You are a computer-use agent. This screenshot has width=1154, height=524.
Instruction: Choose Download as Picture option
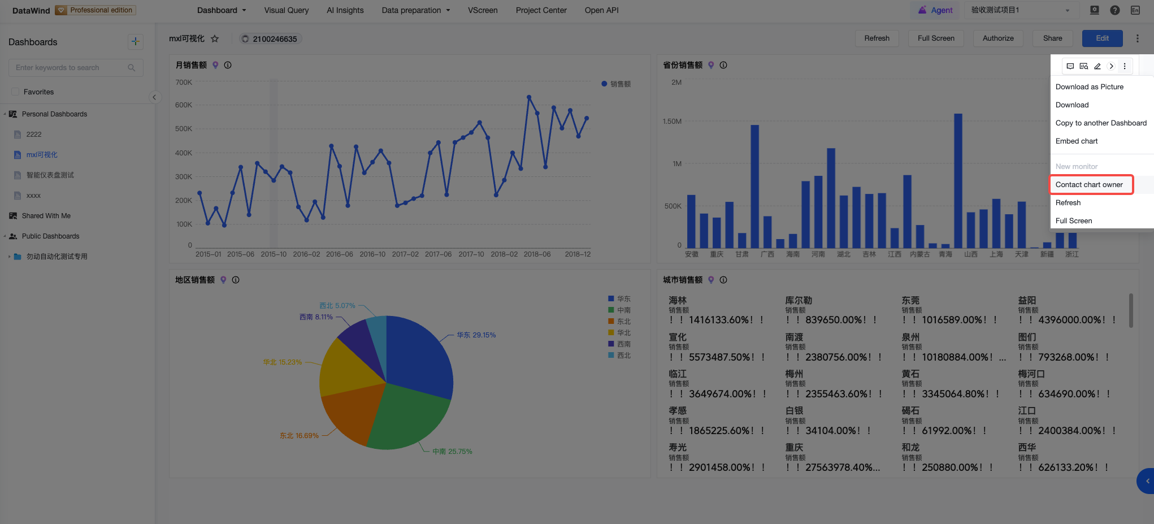coord(1090,86)
